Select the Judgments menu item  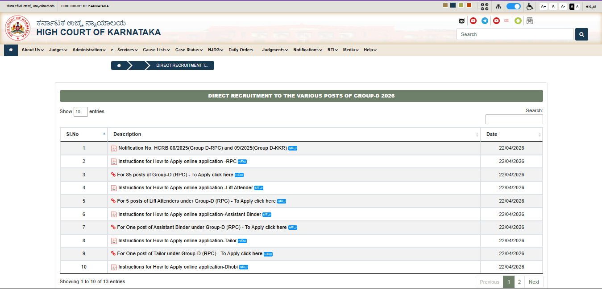(274, 49)
